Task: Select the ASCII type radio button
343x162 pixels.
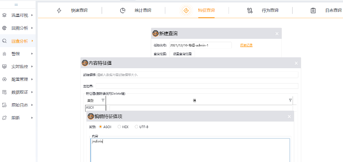Action: [x=100, y=126]
